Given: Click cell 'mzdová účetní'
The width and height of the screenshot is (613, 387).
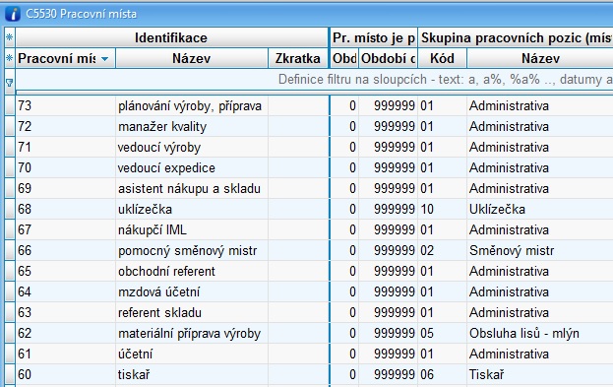Looking at the screenshot, I should pos(192,291).
